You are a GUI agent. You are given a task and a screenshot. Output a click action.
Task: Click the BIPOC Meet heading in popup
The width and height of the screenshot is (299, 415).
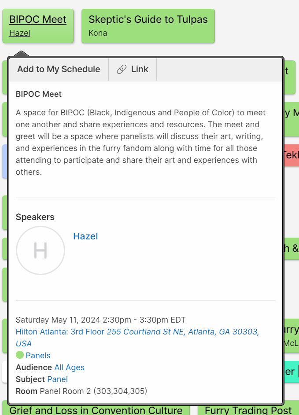pos(39,94)
